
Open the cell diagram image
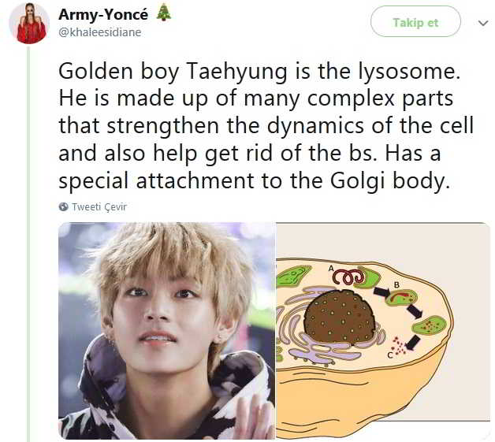(x=383, y=331)
